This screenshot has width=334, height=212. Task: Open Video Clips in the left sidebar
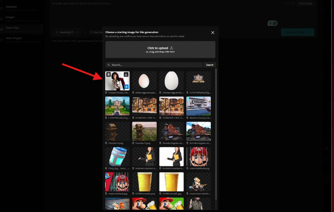21,29
